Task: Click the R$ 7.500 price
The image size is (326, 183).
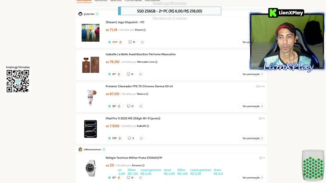Action: pos(113,126)
